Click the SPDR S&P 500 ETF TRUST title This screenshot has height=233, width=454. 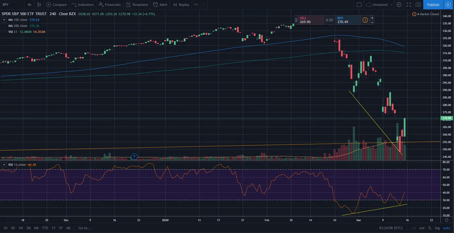pos(24,14)
